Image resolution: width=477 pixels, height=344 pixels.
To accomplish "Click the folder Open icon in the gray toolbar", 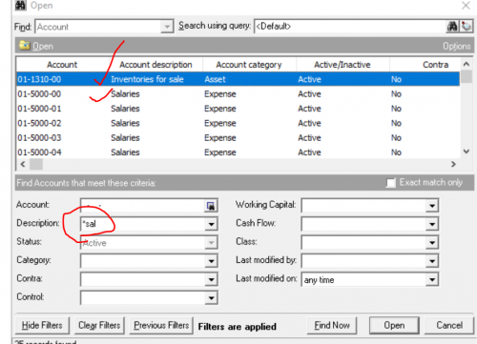I will coord(24,46).
